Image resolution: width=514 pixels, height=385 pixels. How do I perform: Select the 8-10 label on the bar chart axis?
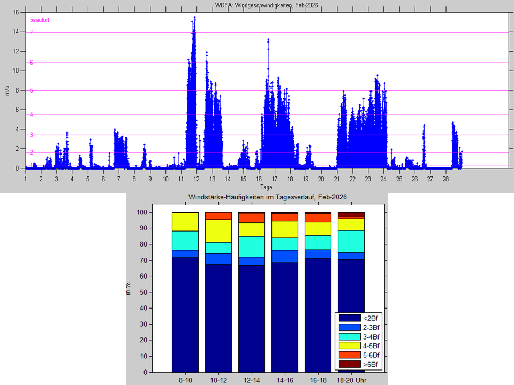[x=185, y=379]
